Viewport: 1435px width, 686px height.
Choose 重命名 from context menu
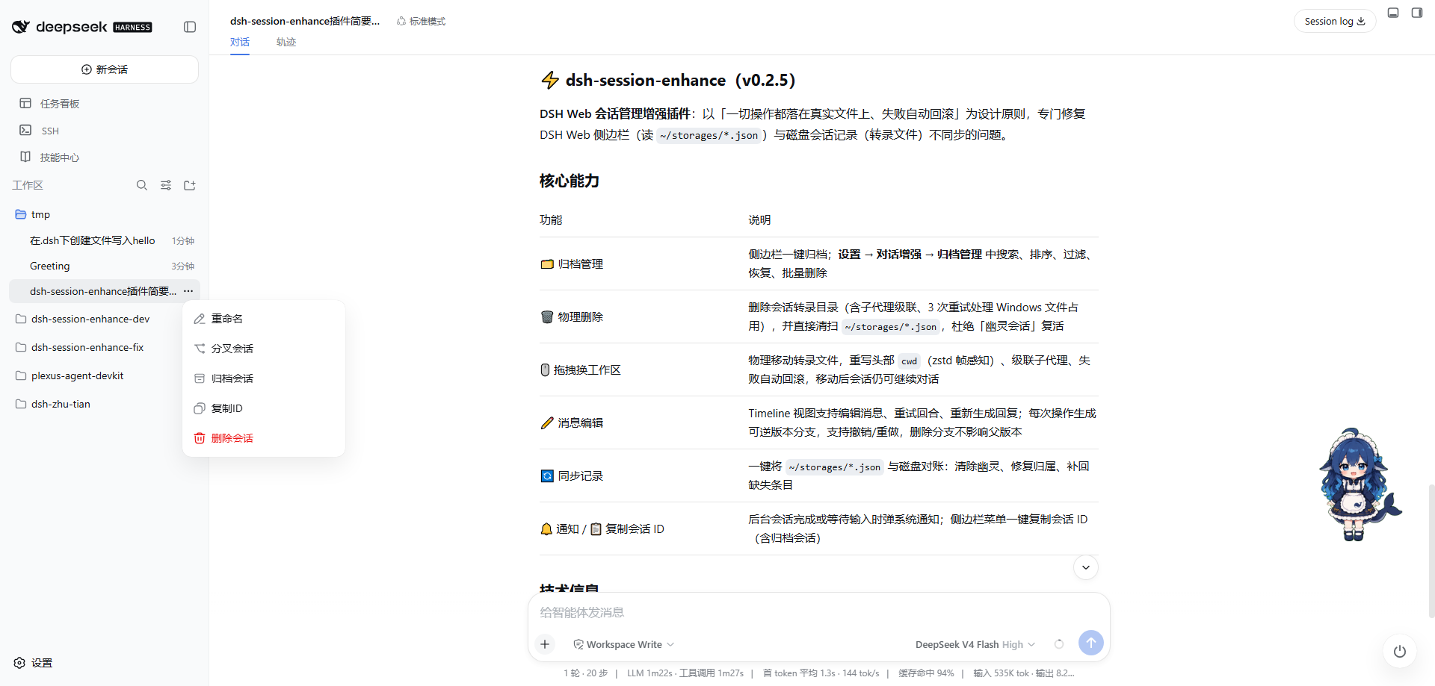(x=263, y=319)
